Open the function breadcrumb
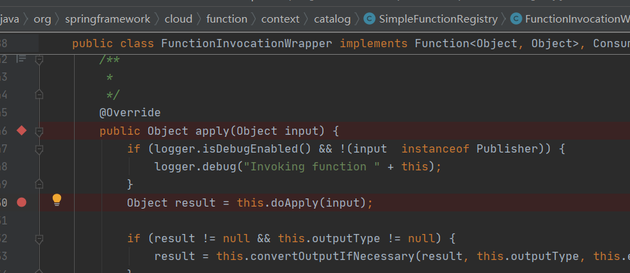 (227, 19)
